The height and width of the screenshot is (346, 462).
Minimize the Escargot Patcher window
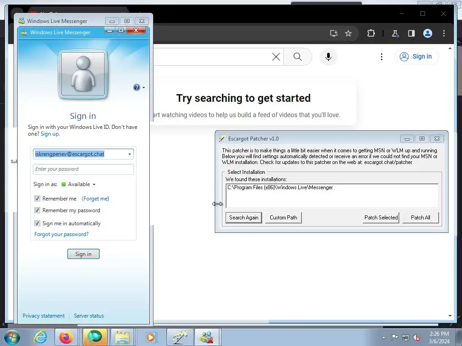pos(407,139)
